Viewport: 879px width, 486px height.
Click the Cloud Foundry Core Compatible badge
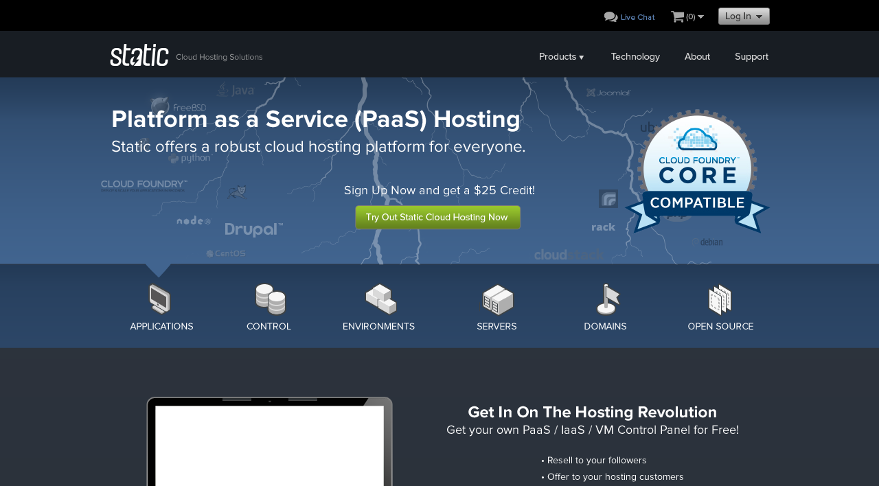tap(697, 172)
